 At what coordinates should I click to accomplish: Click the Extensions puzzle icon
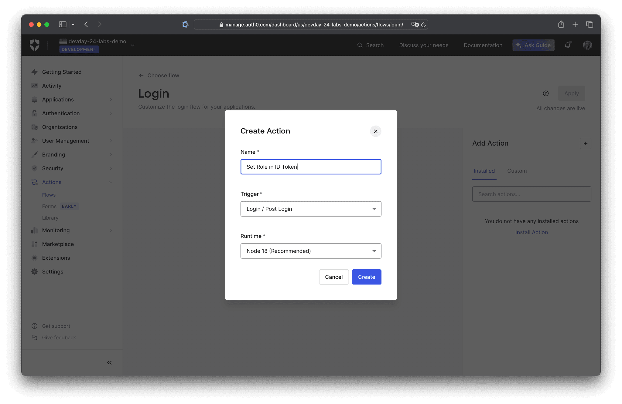(x=35, y=258)
